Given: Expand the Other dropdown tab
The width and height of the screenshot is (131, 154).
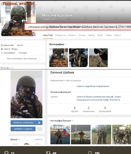Looking at the screenshot, I should coord(117,35).
